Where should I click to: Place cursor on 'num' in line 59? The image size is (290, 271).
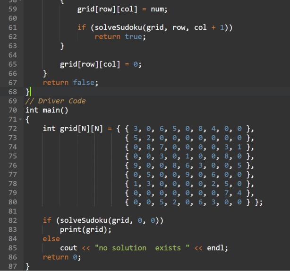point(157,9)
